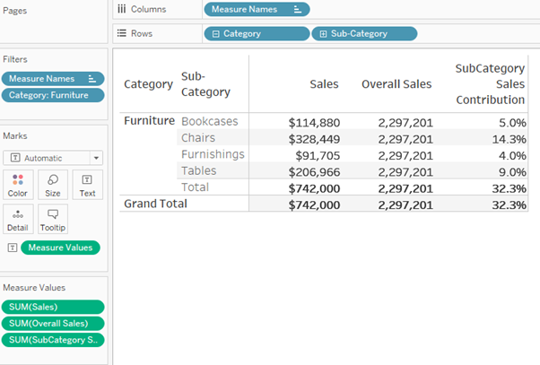Screen dimensions: 540x365
Task: Open the Color marks card
Action: 18,184
